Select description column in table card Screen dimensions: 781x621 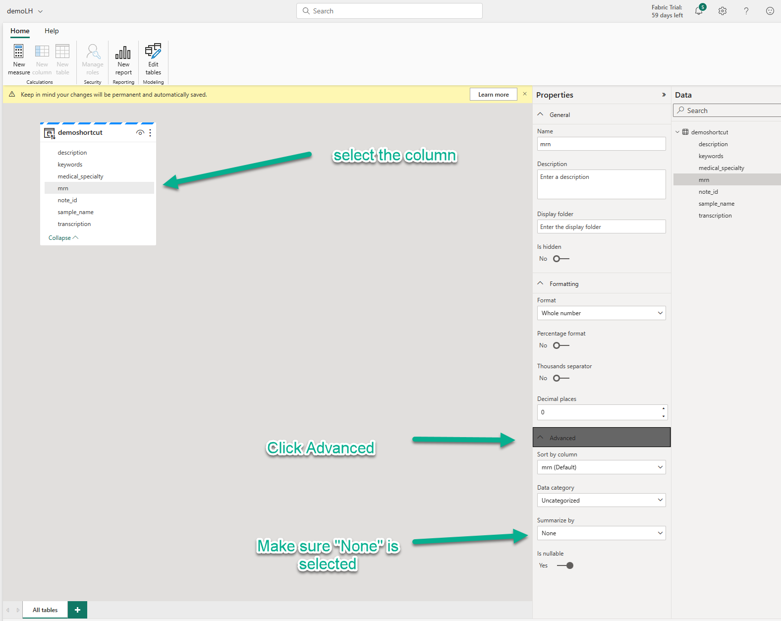point(72,153)
